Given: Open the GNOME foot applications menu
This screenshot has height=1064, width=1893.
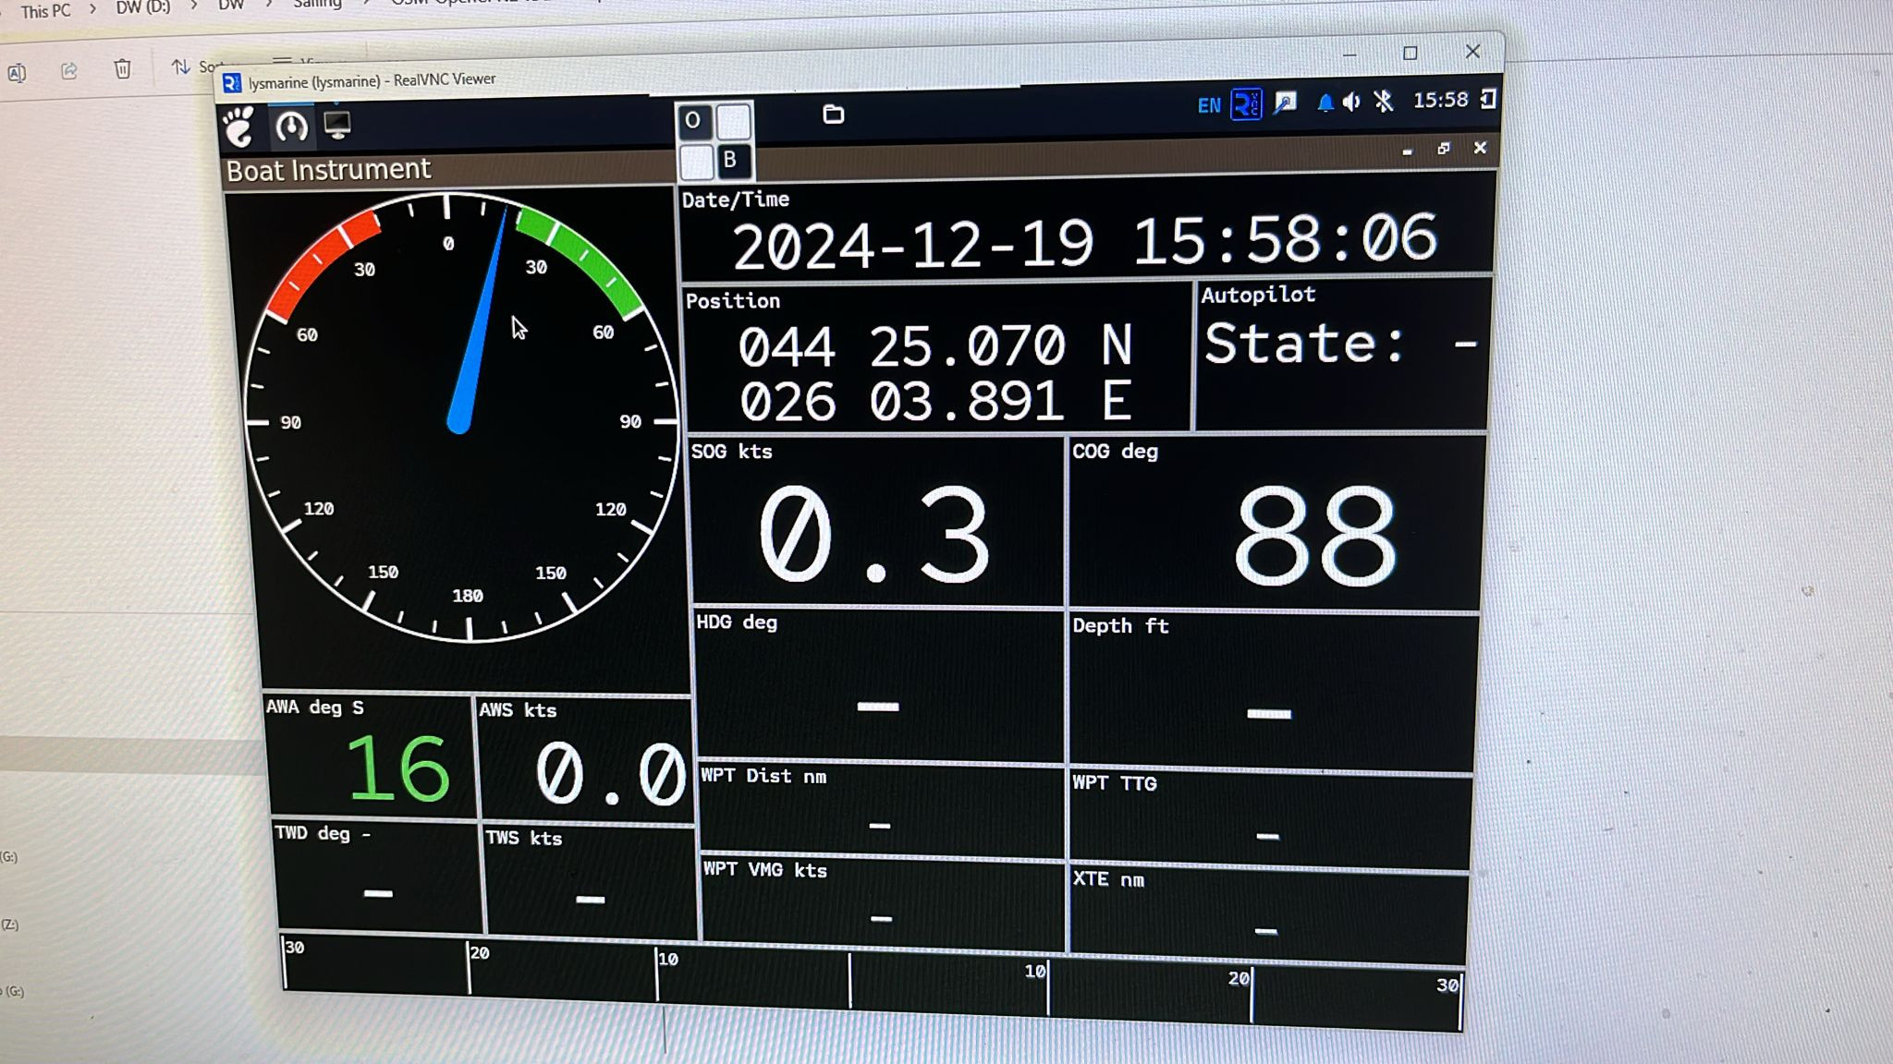Looking at the screenshot, I should pos(239,127).
